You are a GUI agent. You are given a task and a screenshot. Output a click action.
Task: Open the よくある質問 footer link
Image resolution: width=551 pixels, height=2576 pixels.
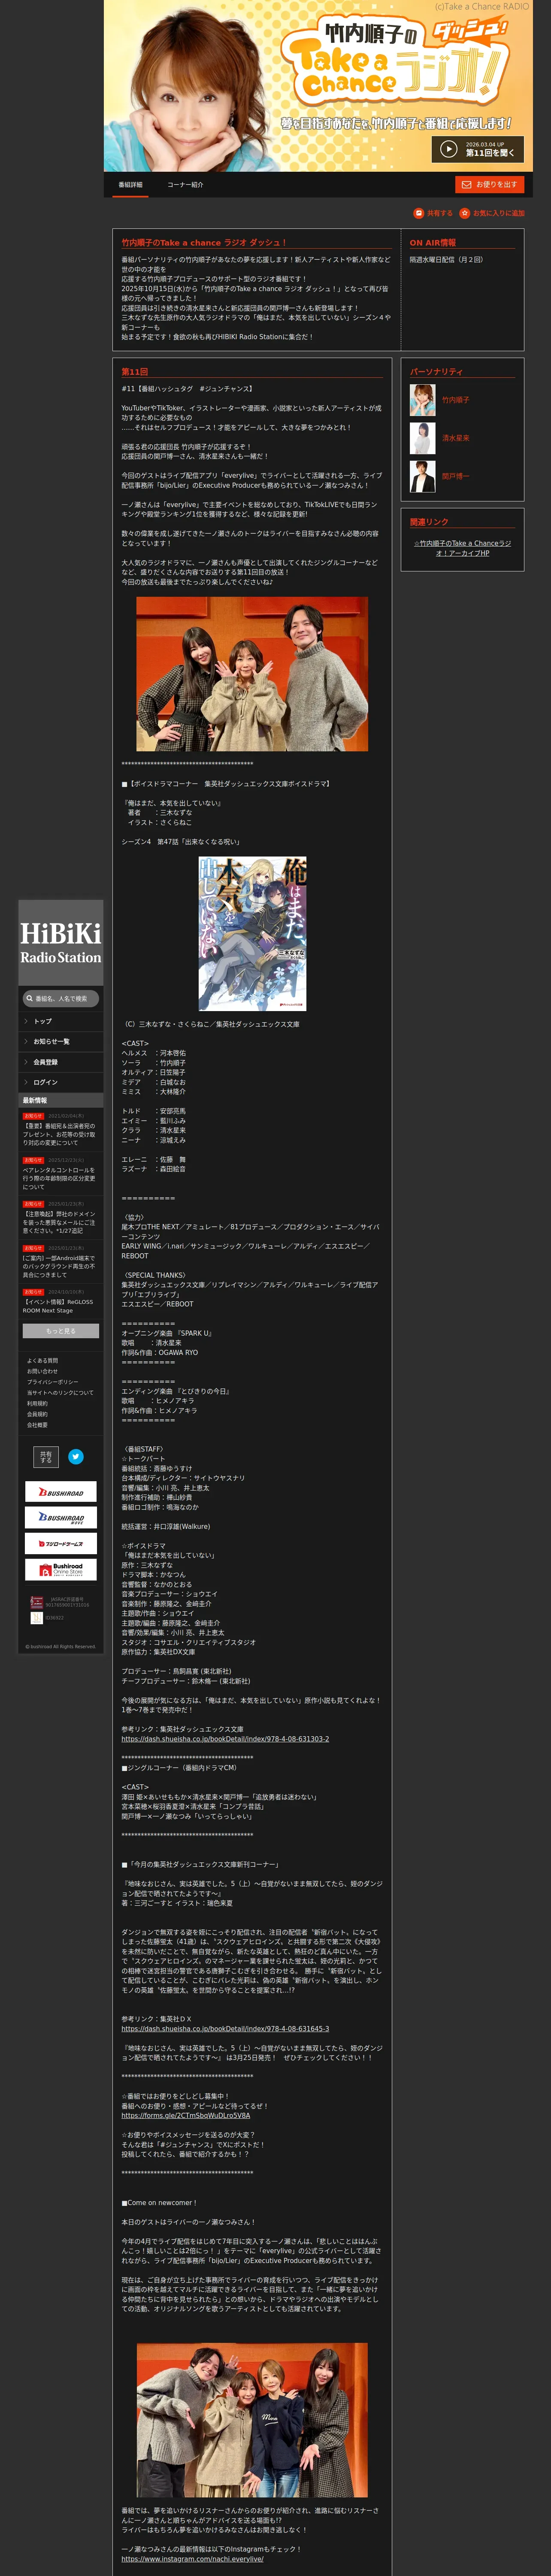42,1360
